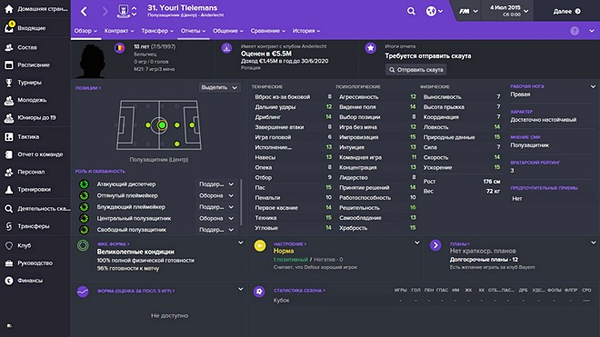Open the История menu tab
Screen dimensions: 600x337
tap(306, 31)
